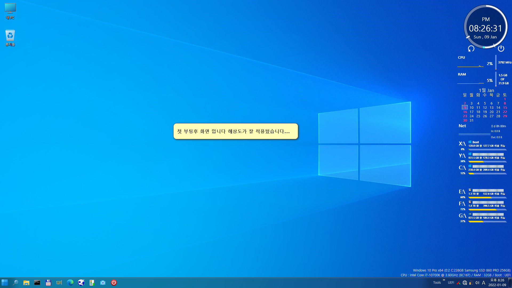Viewport: 512px width, 288px height.
Task: Open the green circuit board card icon
Action: tap(59, 282)
